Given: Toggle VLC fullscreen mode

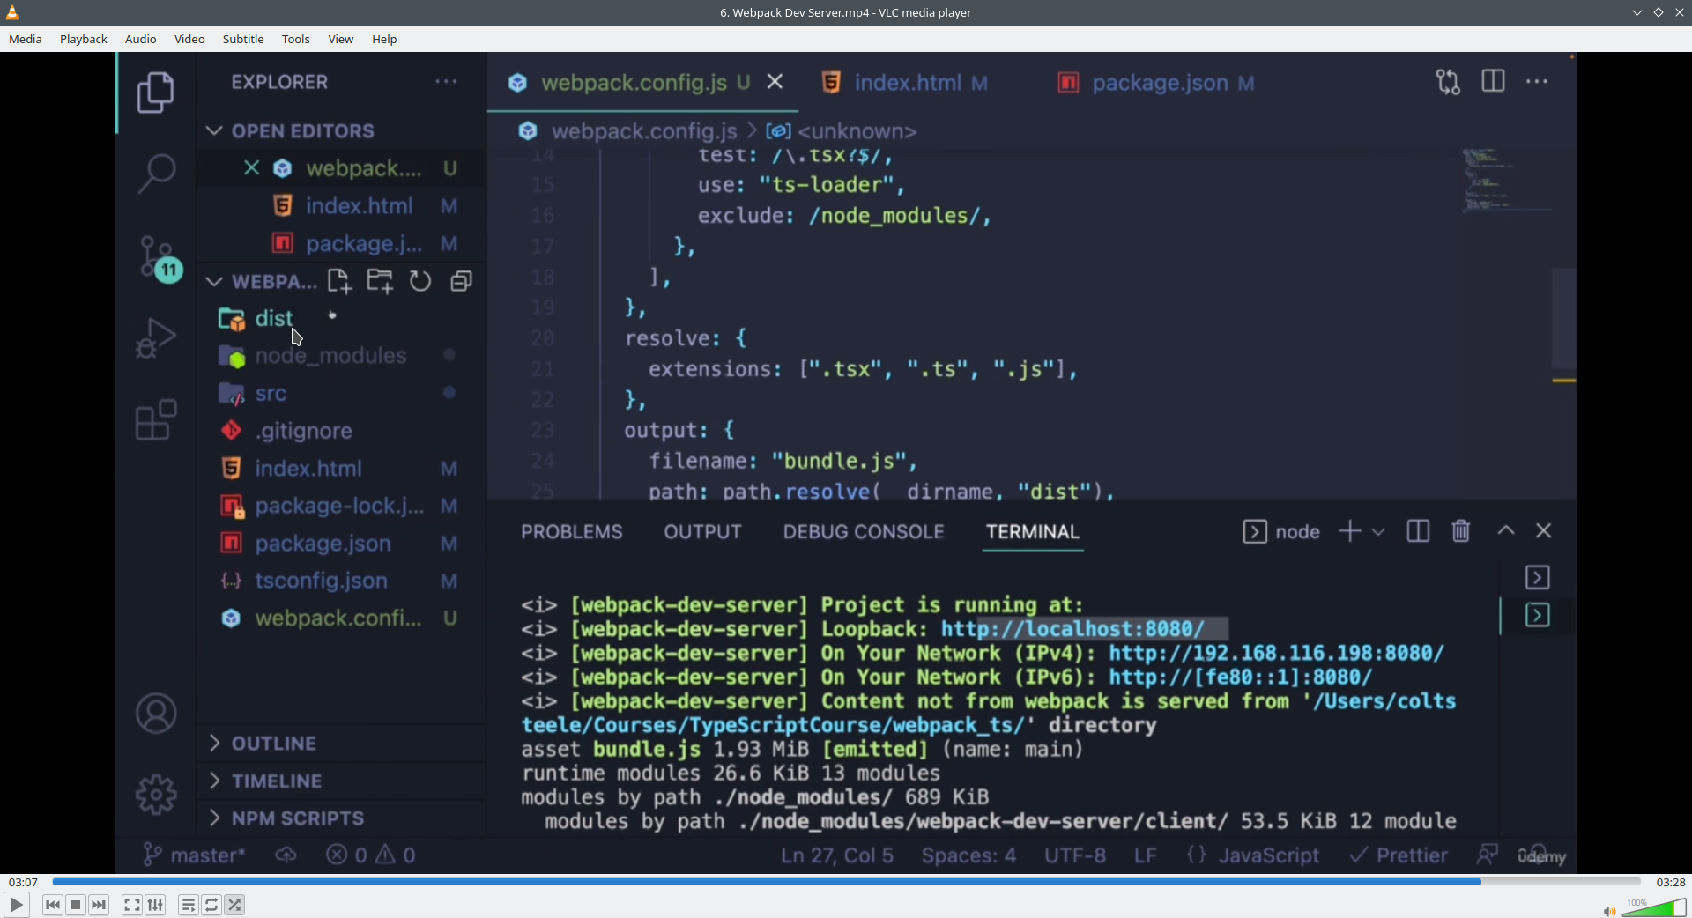Looking at the screenshot, I should click(132, 905).
